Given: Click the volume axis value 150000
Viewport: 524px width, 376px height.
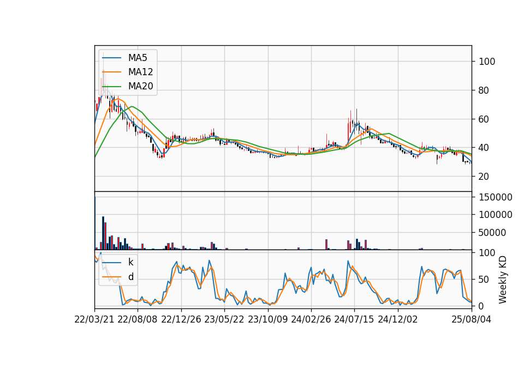Looking at the screenshot, I should pyautogui.click(x=496, y=197).
